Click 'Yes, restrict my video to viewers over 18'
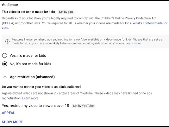Image resolution: width=169 pixels, height=127 pixels. tap(35, 105)
